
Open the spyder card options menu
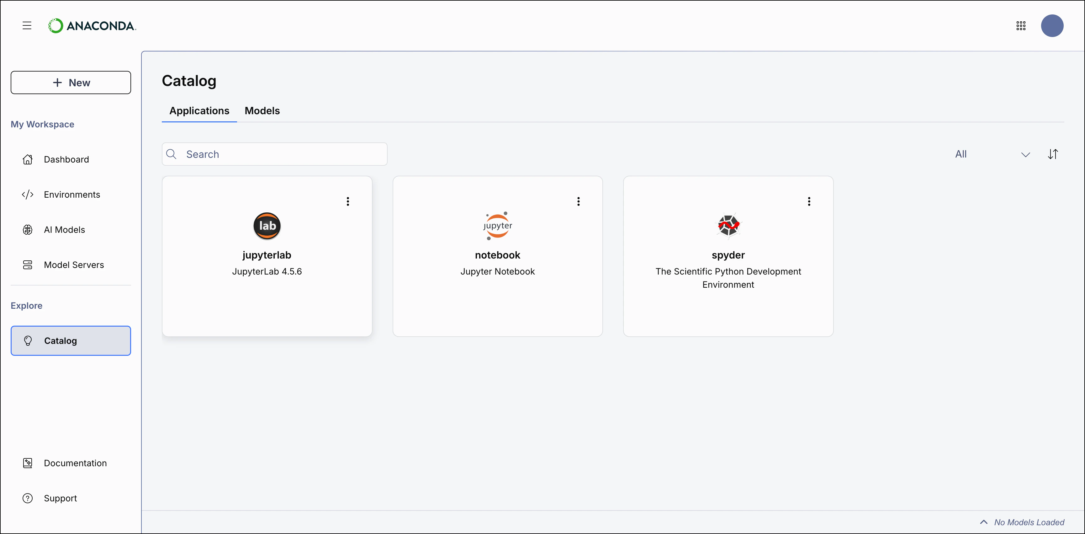coord(809,201)
